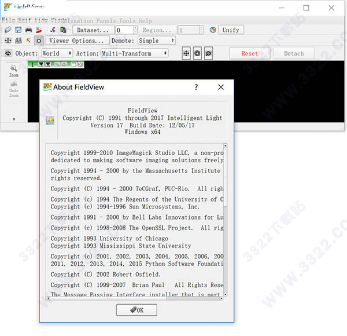Click the Viewer Options... button
This screenshot has height=336, width=347.
[x=77, y=41]
